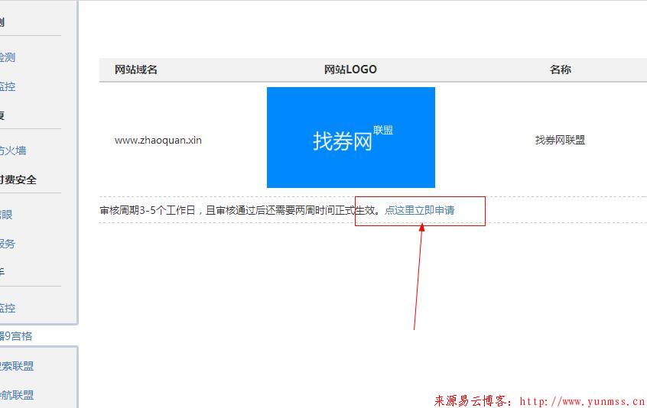Open the 检测 sidebar link
The width and height of the screenshot is (647, 408).
[x=8, y=57]
